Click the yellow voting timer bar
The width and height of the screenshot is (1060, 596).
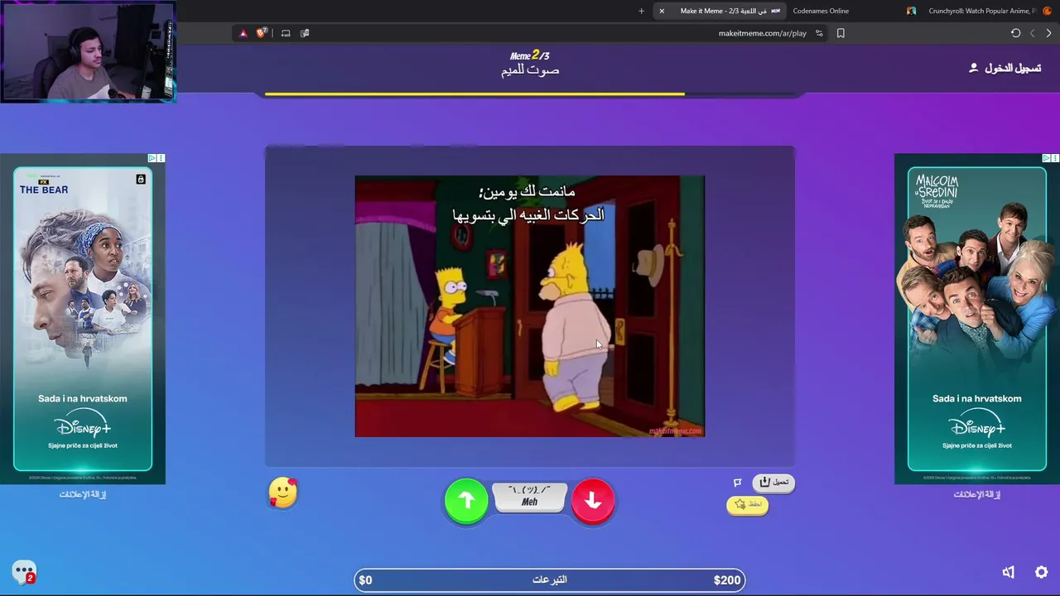(x=475, y=94)
